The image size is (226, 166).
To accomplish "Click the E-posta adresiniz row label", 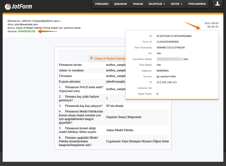I will pos(70,82).
